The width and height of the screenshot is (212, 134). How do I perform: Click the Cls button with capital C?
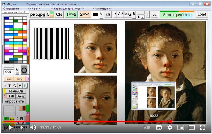tap(59, 14)
